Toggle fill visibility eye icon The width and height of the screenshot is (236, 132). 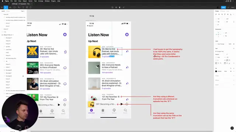pyautogui.click(x=231, y=71)
